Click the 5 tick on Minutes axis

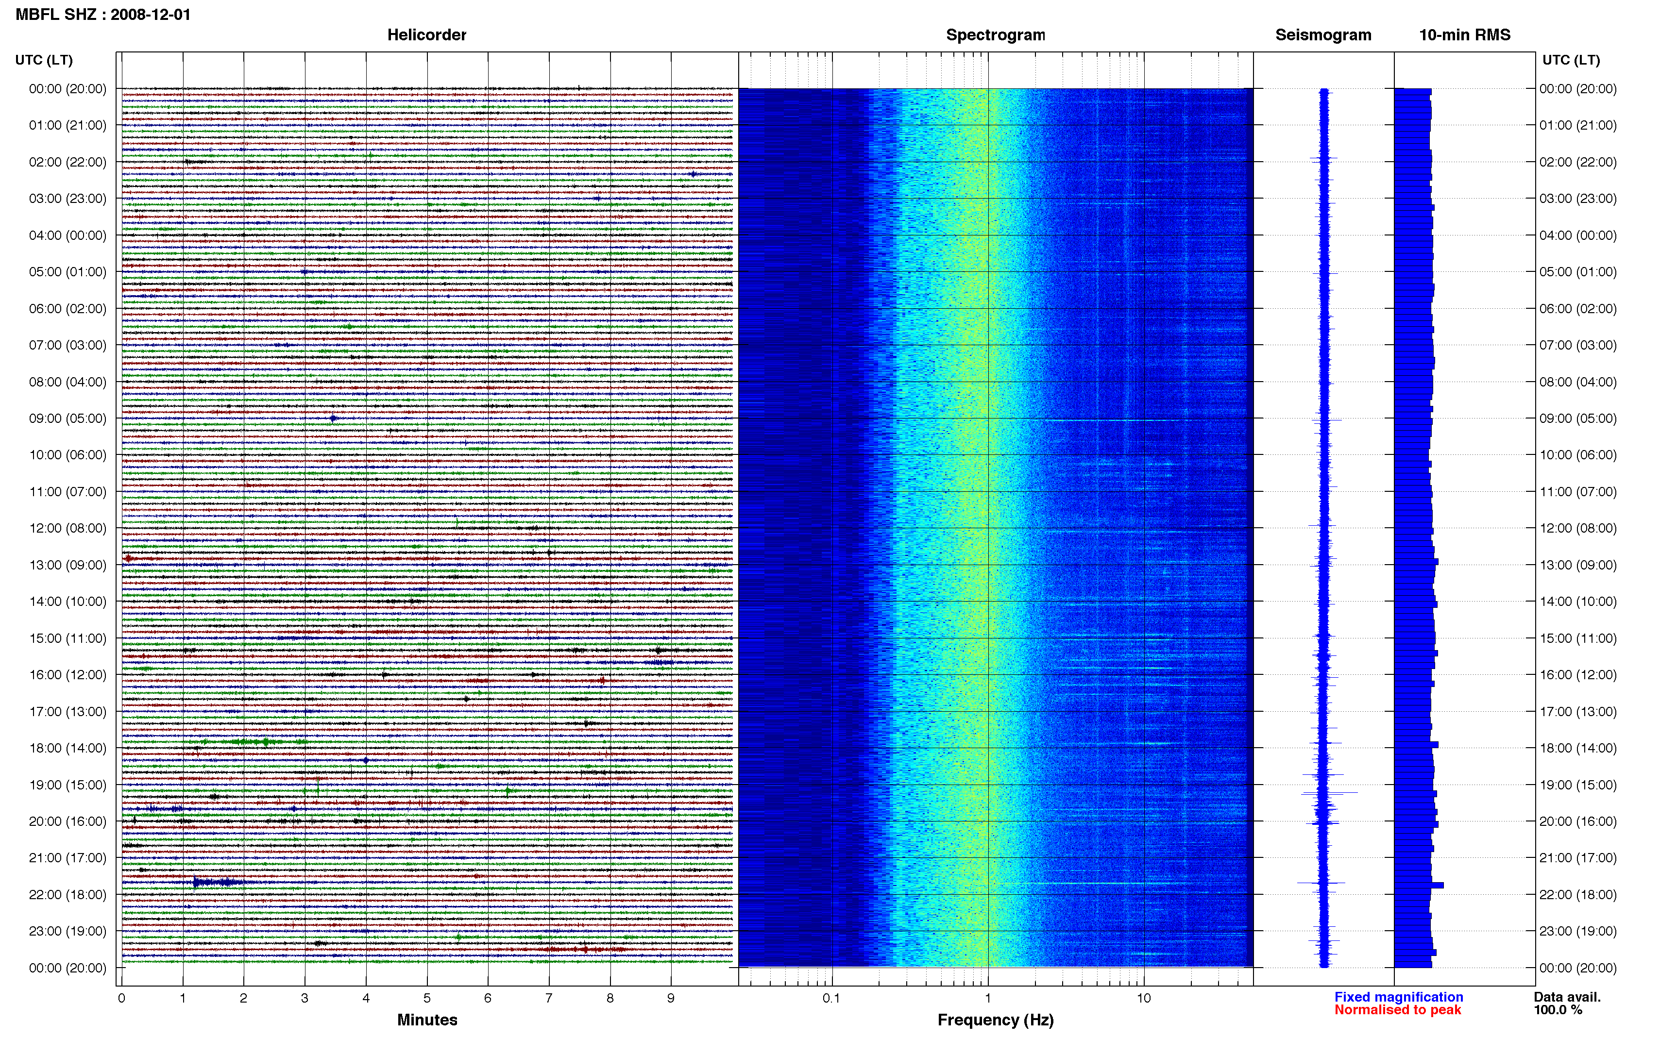tap(427, 998)
